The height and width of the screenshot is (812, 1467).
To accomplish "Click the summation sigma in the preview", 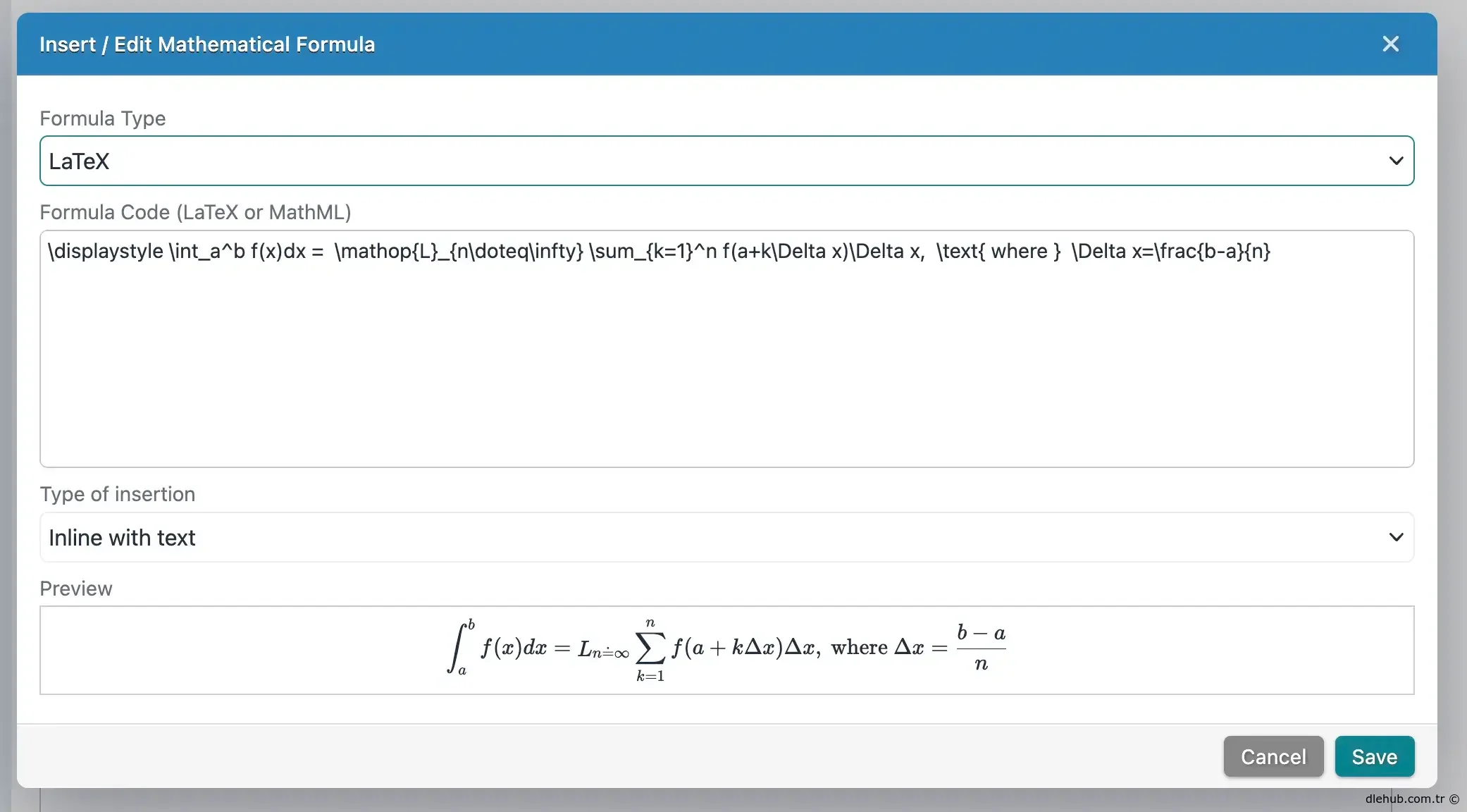I will coord(650,648).
